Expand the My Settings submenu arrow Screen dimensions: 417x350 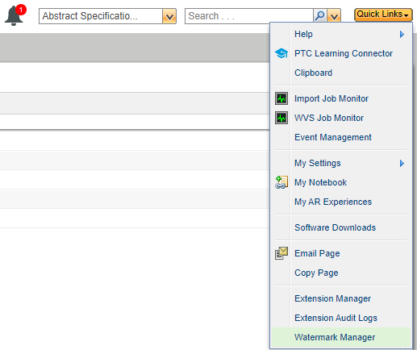coord(402,163)
